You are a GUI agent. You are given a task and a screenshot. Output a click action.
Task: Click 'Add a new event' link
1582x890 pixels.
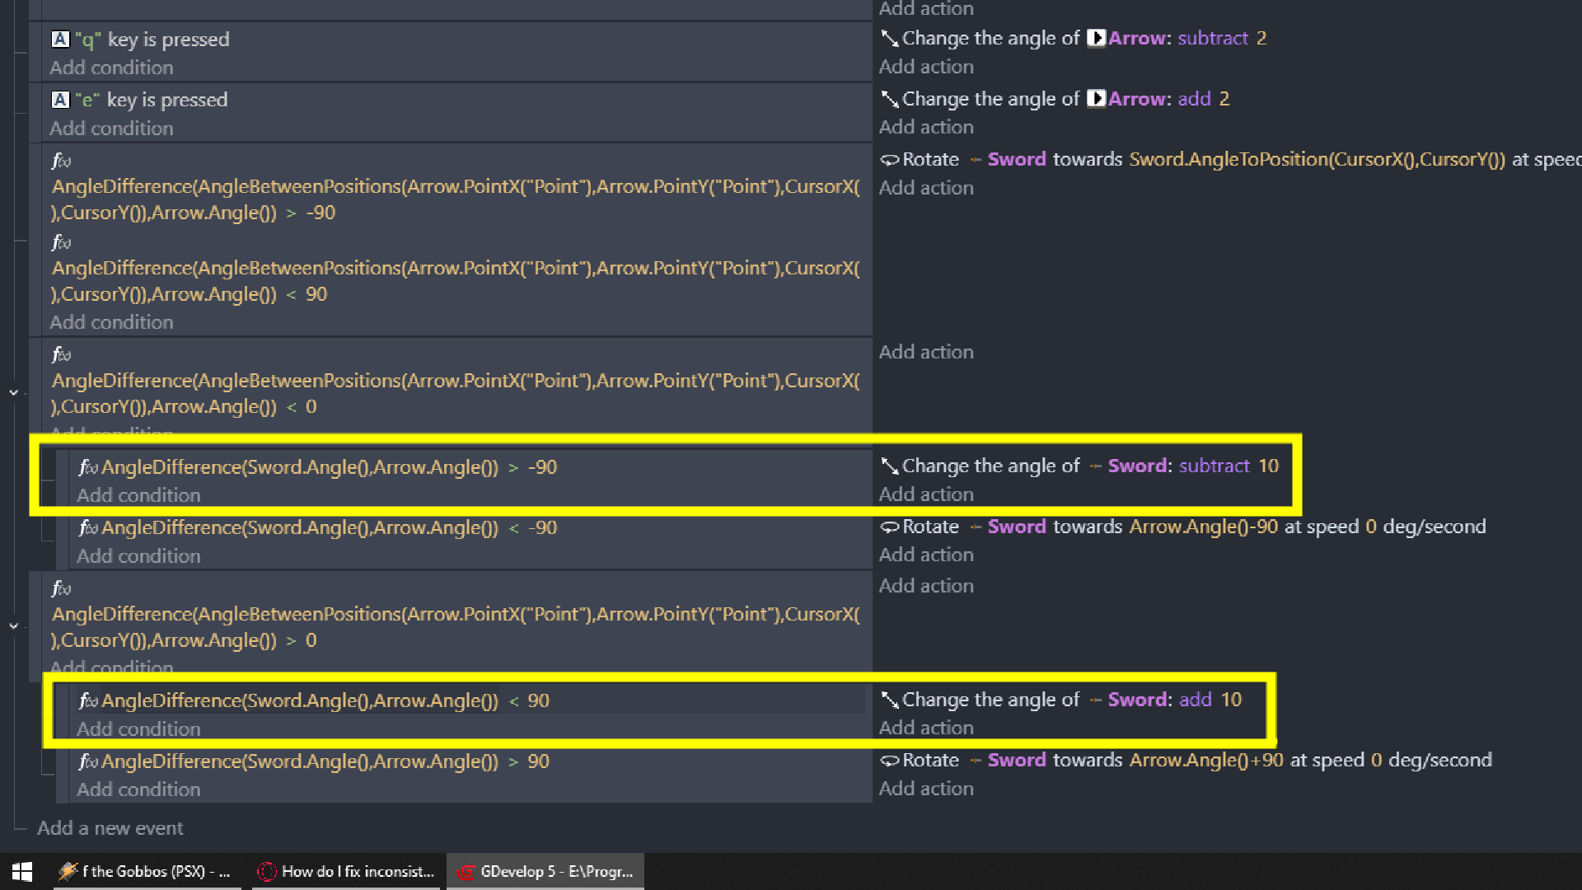pyautogui.click(x=110, y=828)
